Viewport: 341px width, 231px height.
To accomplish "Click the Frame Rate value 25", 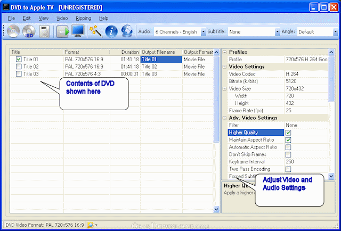I will 306,111.
